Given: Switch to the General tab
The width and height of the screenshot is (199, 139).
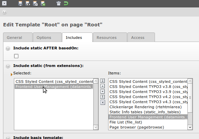Looking at the screenshot, I should tap(18, 38).
